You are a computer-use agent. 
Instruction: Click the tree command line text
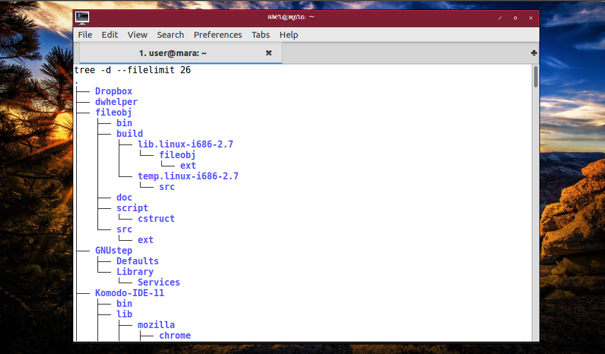coord(132,70)
